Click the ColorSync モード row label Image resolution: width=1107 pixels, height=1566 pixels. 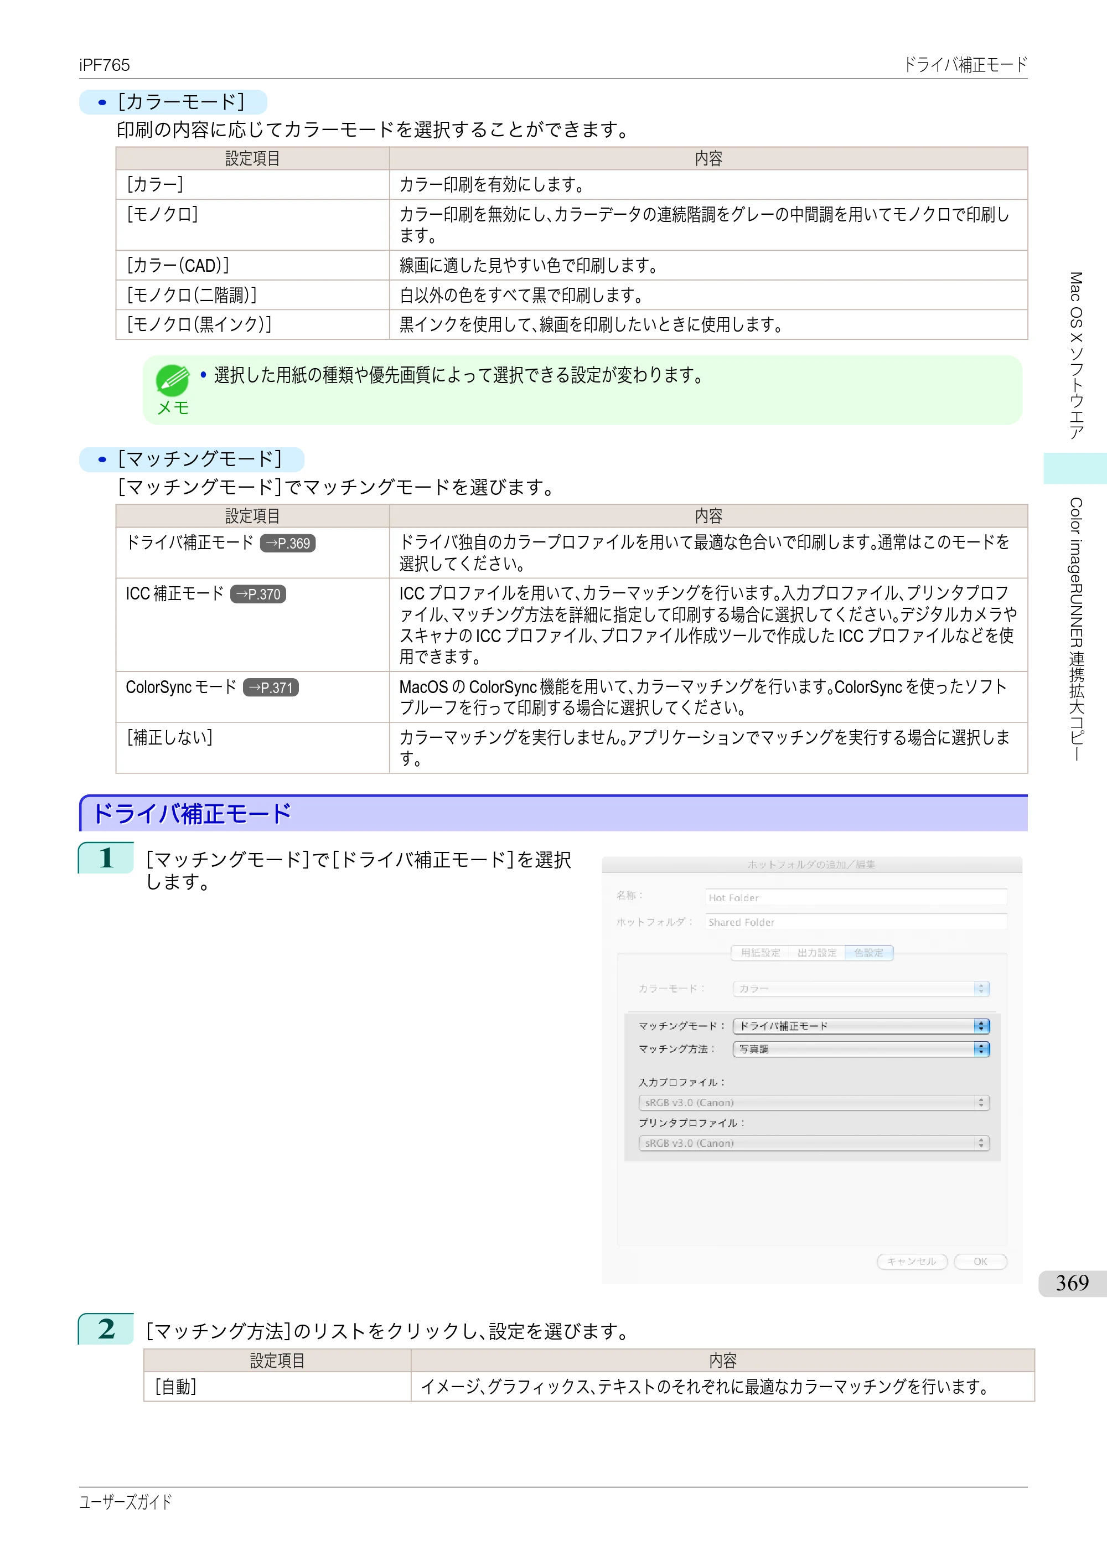pyautogui.click(x=182, y=687)
